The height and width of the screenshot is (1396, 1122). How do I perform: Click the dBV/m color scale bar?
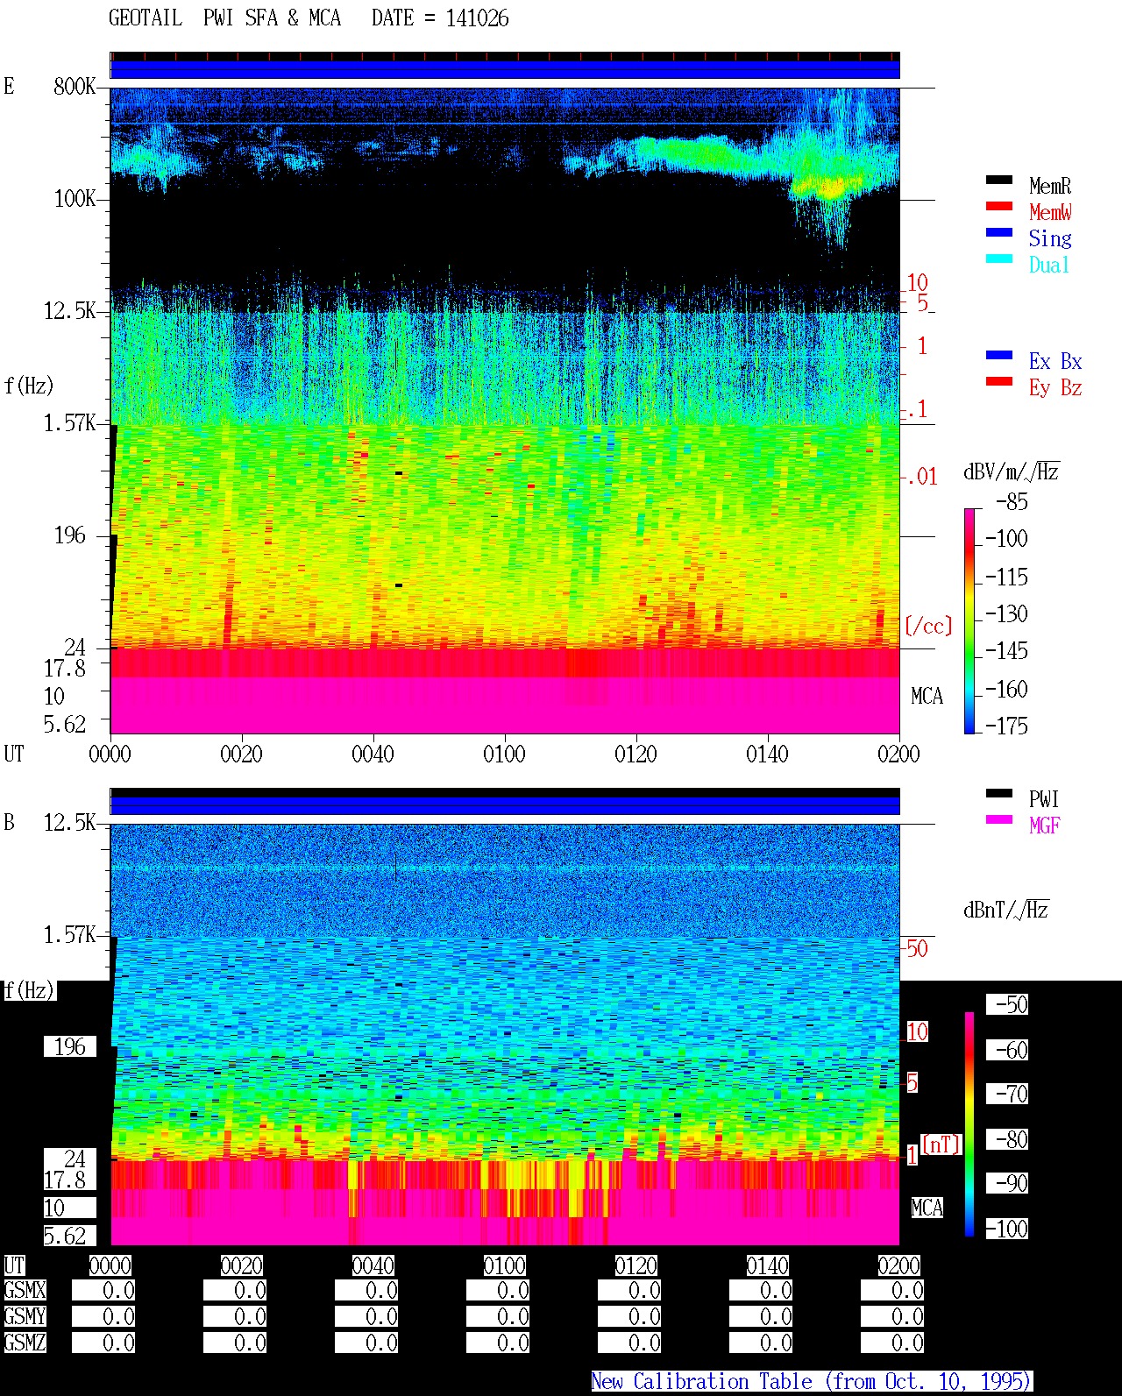[969, 620]
